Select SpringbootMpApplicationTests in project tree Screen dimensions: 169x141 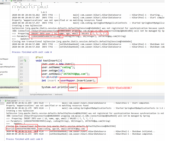point(9,87)
